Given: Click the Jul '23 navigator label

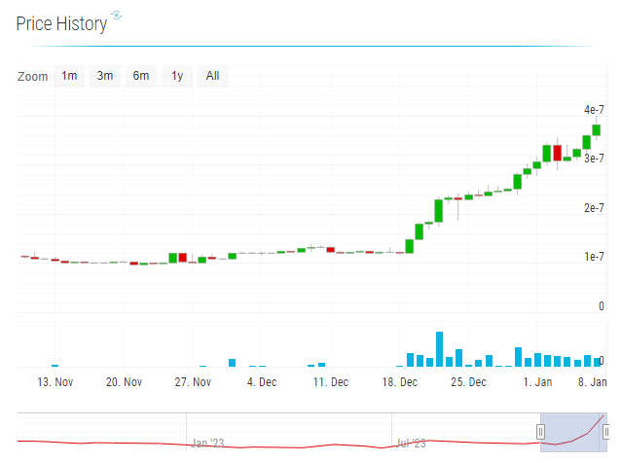Looking at the screenshot, I should (411, 444).
